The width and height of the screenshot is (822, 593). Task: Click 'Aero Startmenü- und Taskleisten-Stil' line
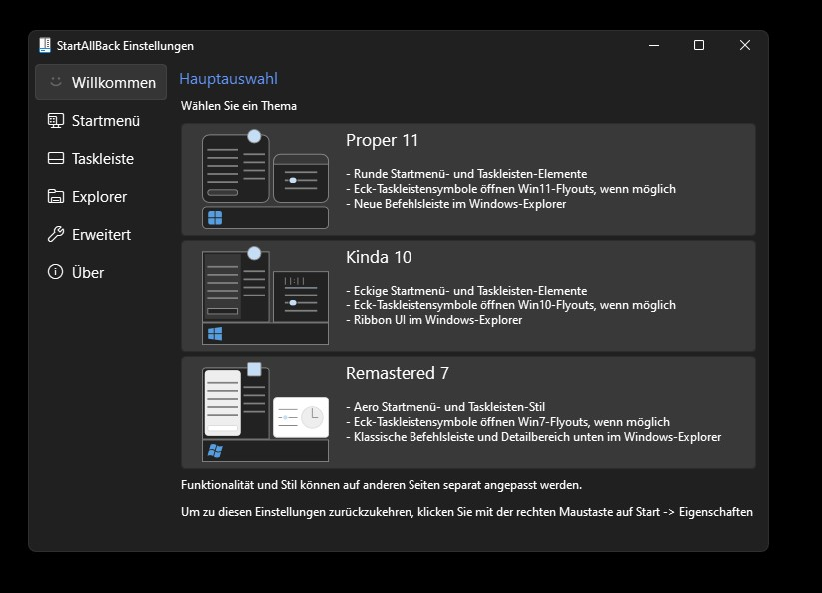click(445, 407)
